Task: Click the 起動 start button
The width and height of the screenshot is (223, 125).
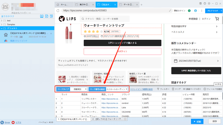Action: point(197,121)
